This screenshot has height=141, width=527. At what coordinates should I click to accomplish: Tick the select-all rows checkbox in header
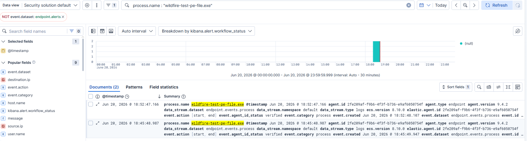pos(91,96)
